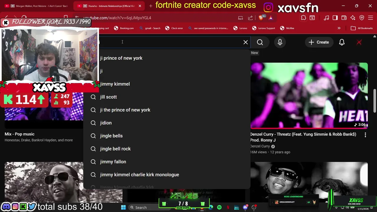This screenshot has width=377, height=212.
Task: Open Spotify from the taskbar
Action: (x=219, y=207)
